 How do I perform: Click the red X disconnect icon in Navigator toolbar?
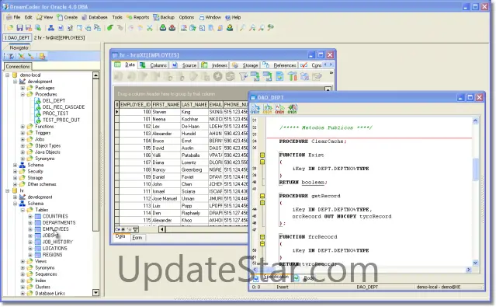[21, 57]
